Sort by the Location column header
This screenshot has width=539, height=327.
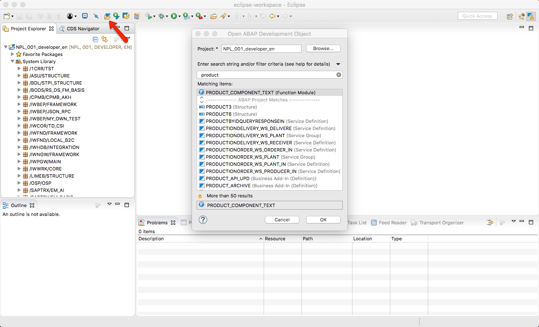pyautogui.click(x=371, y=239)
